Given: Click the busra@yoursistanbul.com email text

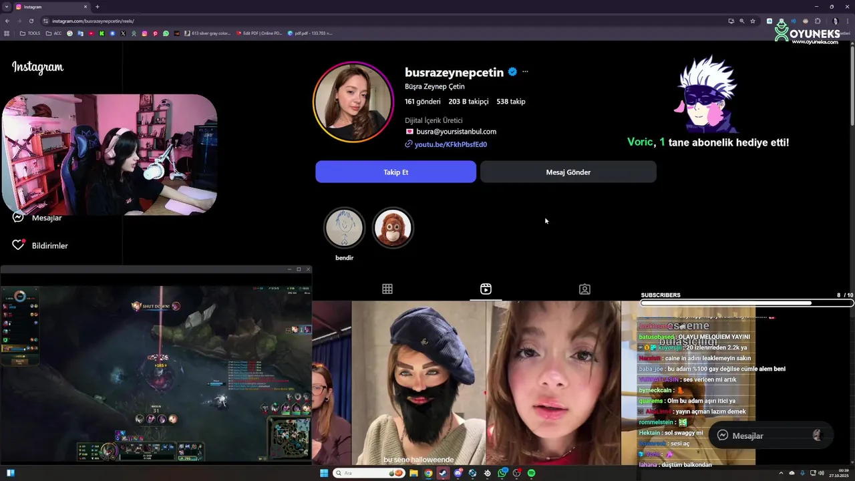Looking at the screenshot, I should (456, 132).
